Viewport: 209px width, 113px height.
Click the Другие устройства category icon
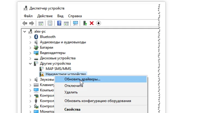coord(36,64)
